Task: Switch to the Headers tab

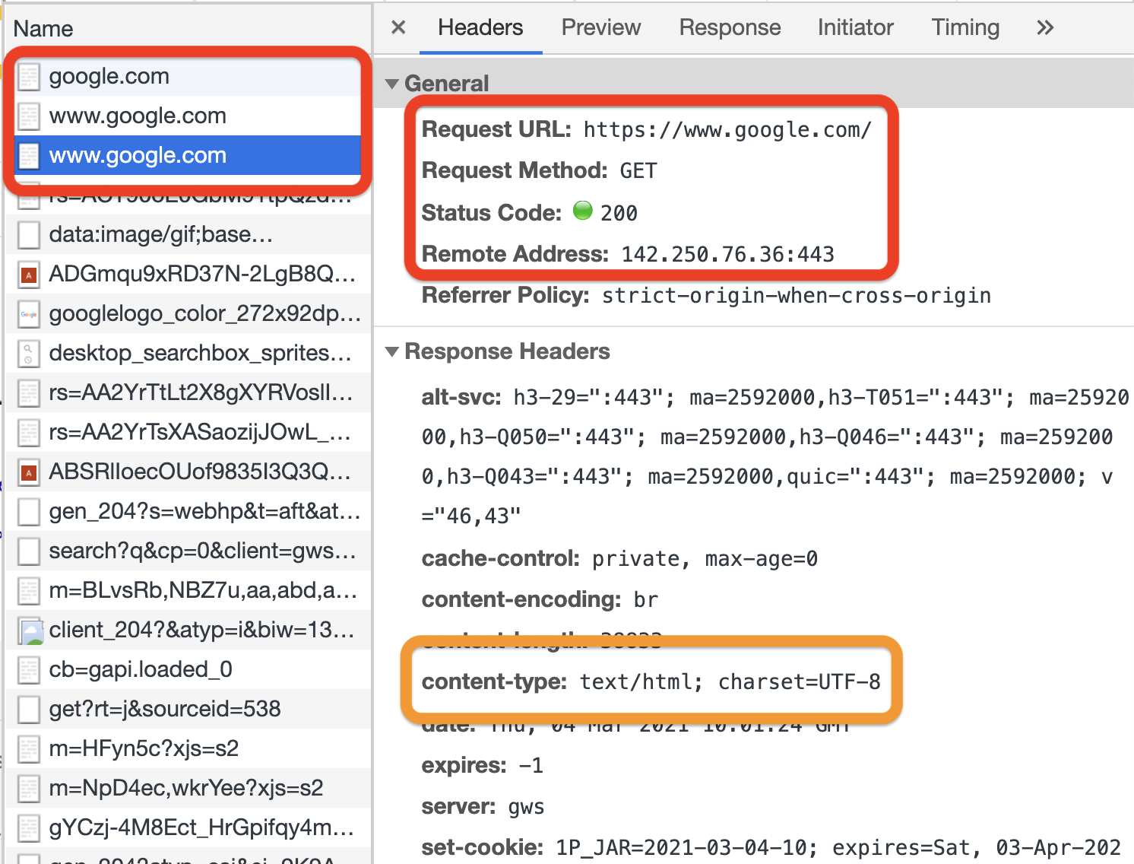Action: (480, 27)
